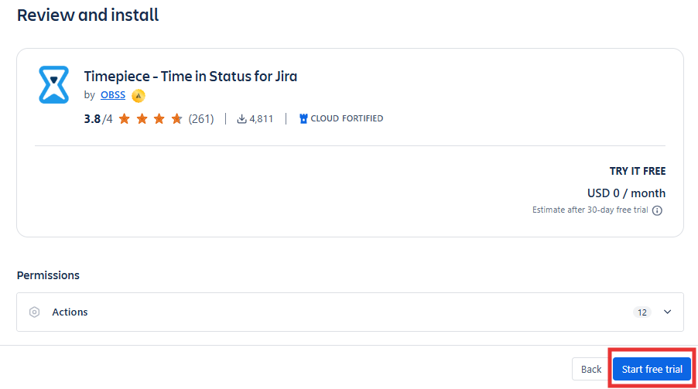The height and width of the screenshot is (389, 698).
Task: Click the 12 count badge in Actions
Action: click(642, 312)
